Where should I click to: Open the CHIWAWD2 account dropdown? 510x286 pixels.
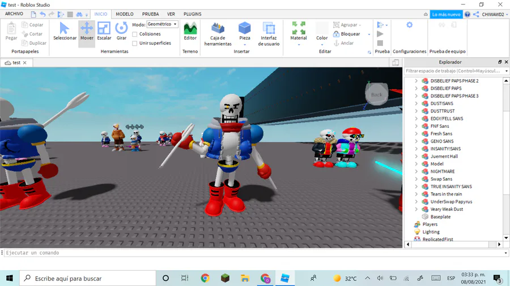(494, 14)
